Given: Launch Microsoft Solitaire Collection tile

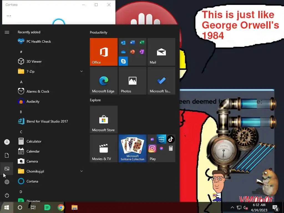Looking at the screenshot, I should click(132, 148).
